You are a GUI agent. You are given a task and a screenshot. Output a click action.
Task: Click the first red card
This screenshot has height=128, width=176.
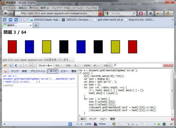click(x=12, y=47)
